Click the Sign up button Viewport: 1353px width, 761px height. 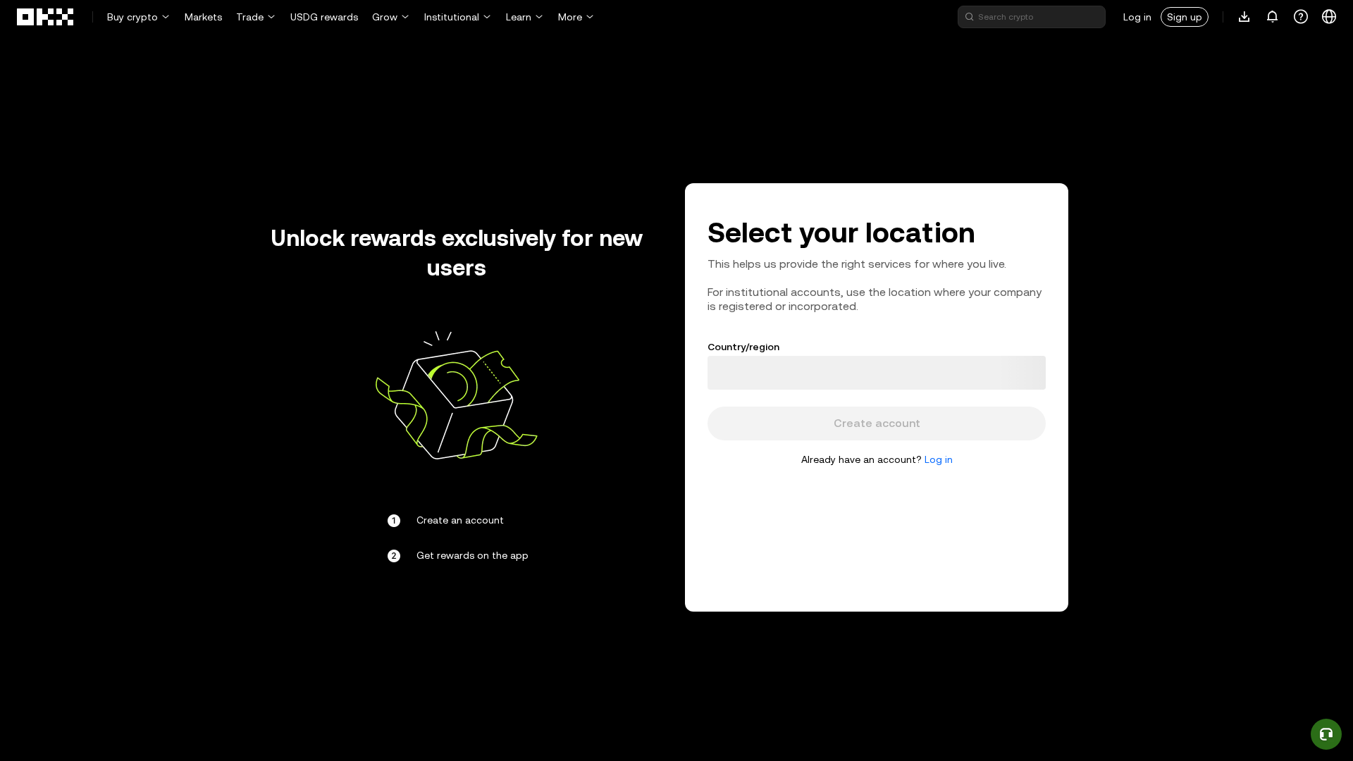(1185, 17)
